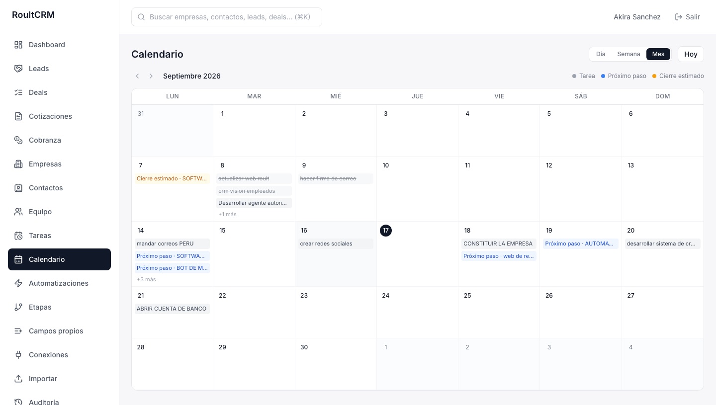Click the 'CONSTITUIR LA EMPRESA' task
Screen dimensions: 716x405
coord(499,243)
